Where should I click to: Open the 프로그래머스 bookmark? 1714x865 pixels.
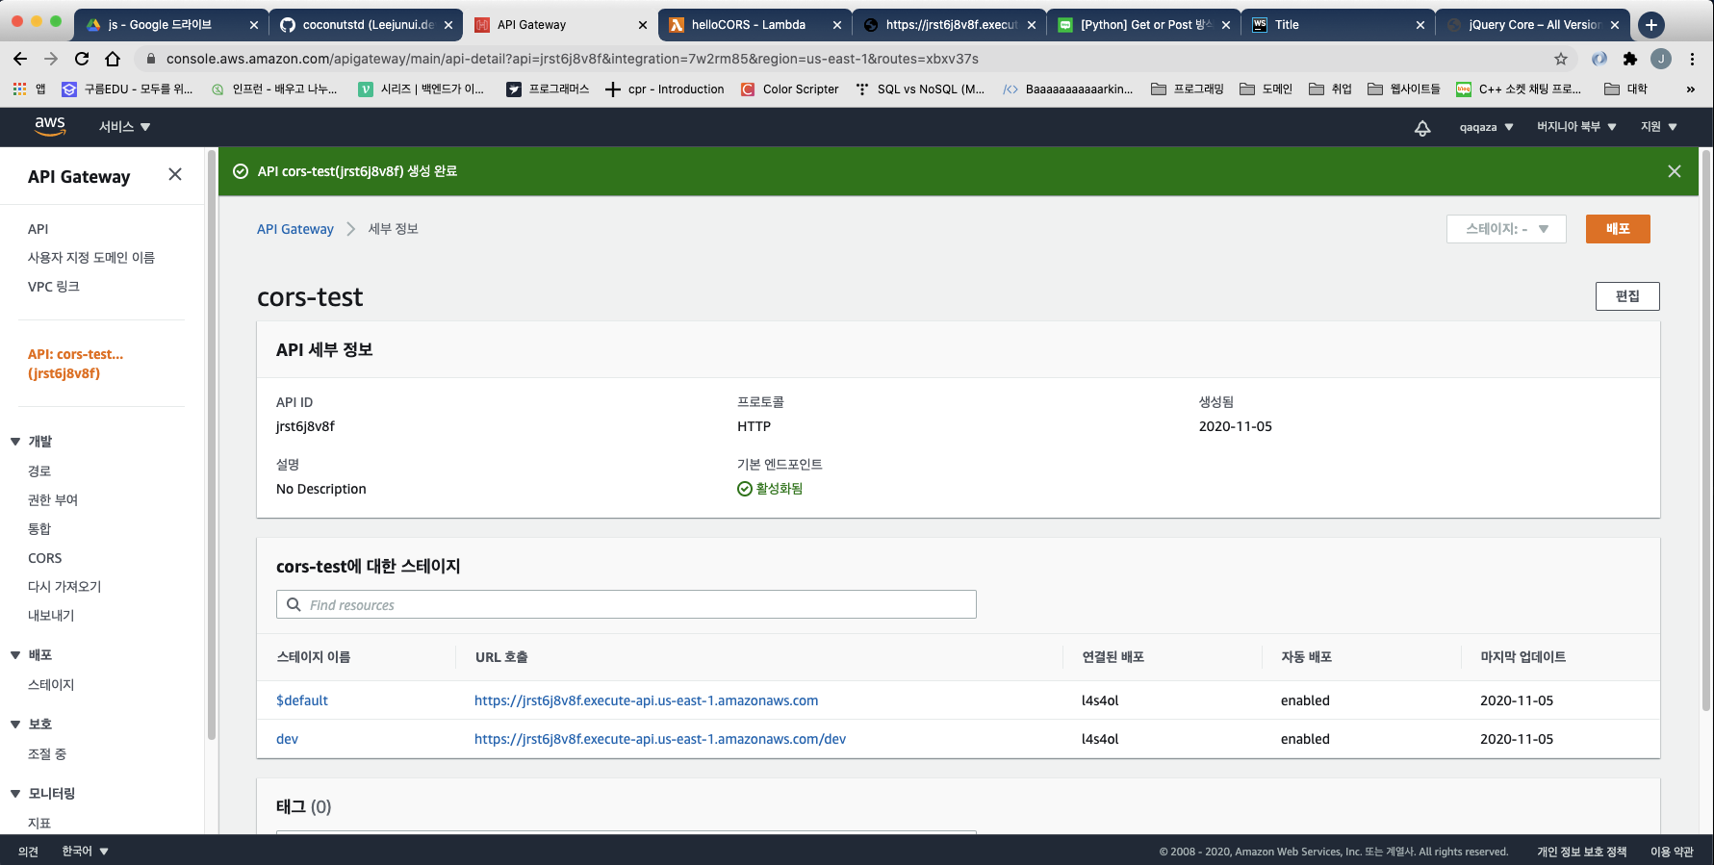(x=548, y=89)
